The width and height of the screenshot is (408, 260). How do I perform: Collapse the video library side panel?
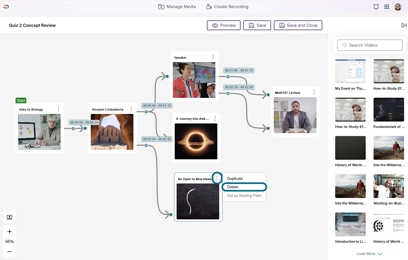404,25
